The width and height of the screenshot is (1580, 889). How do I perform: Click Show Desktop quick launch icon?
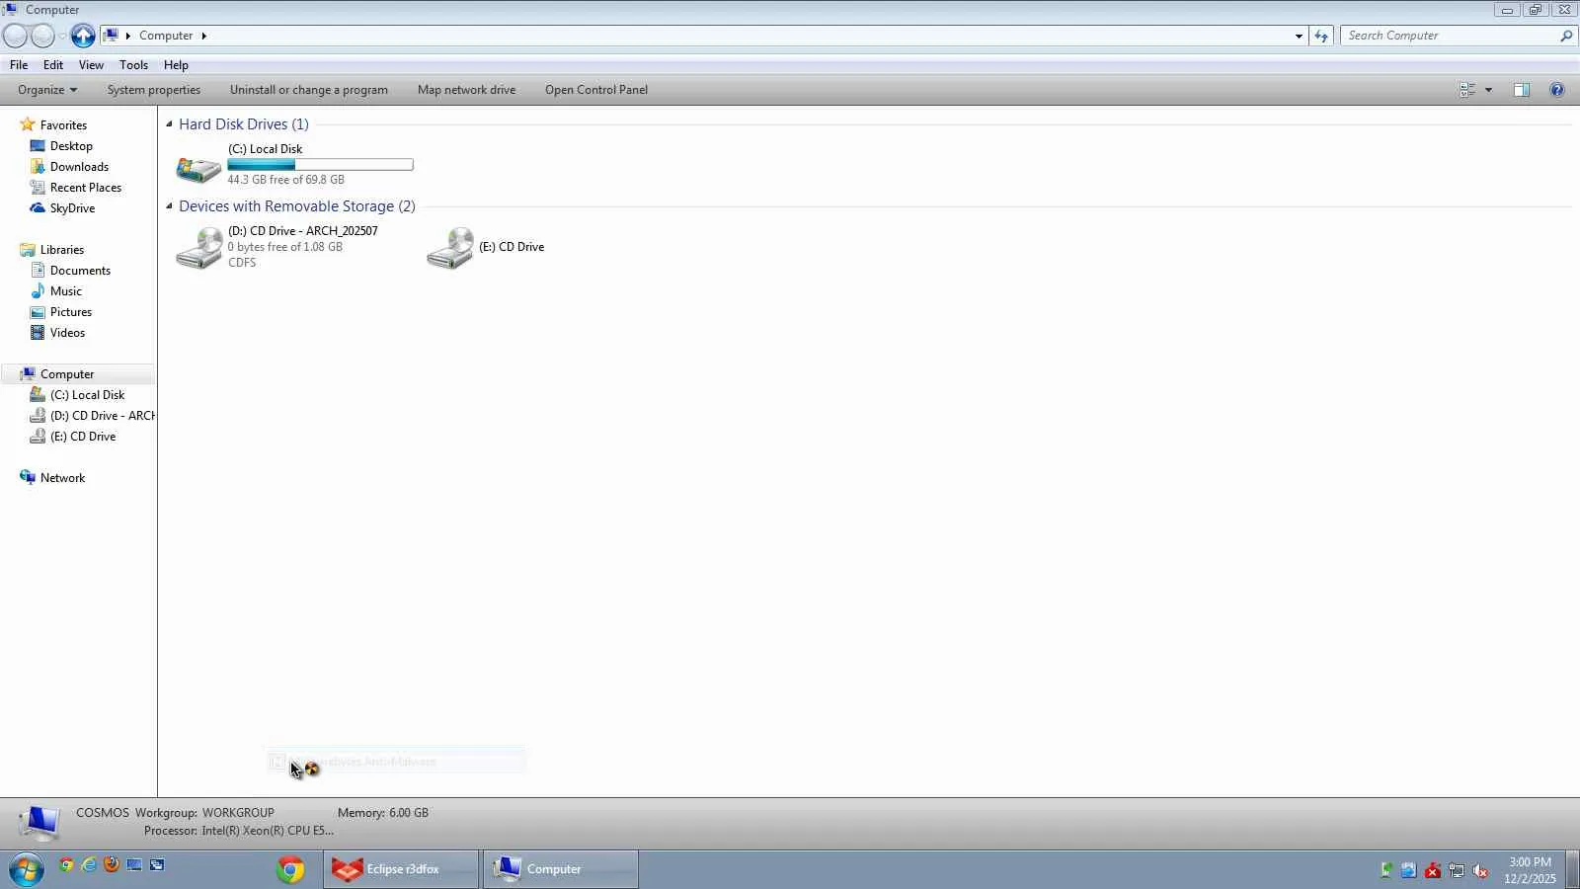[x=134, y=865]
